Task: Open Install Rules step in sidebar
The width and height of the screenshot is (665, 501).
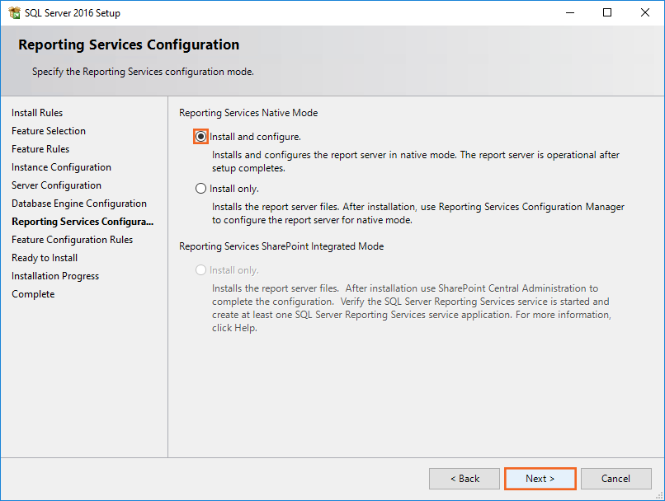Action: [x=37, y=113]
